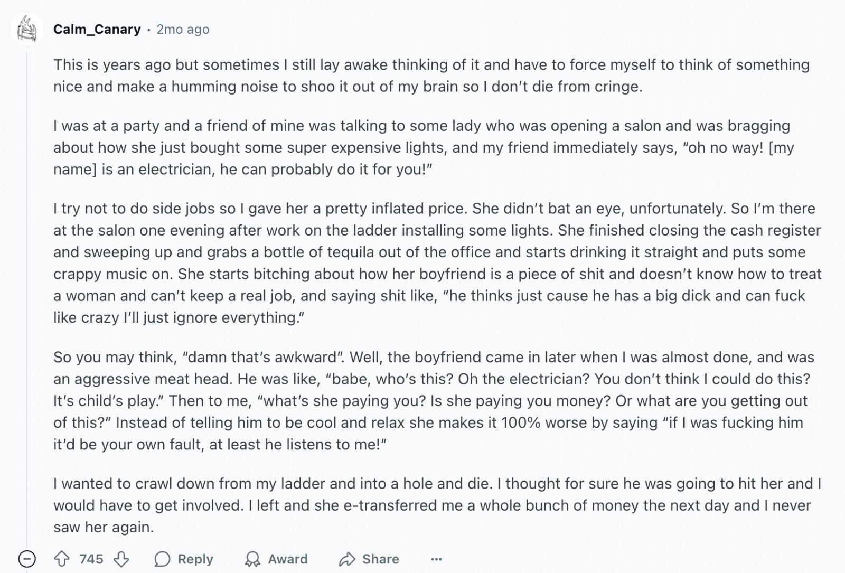Select the Share text label

coord(381,559)
